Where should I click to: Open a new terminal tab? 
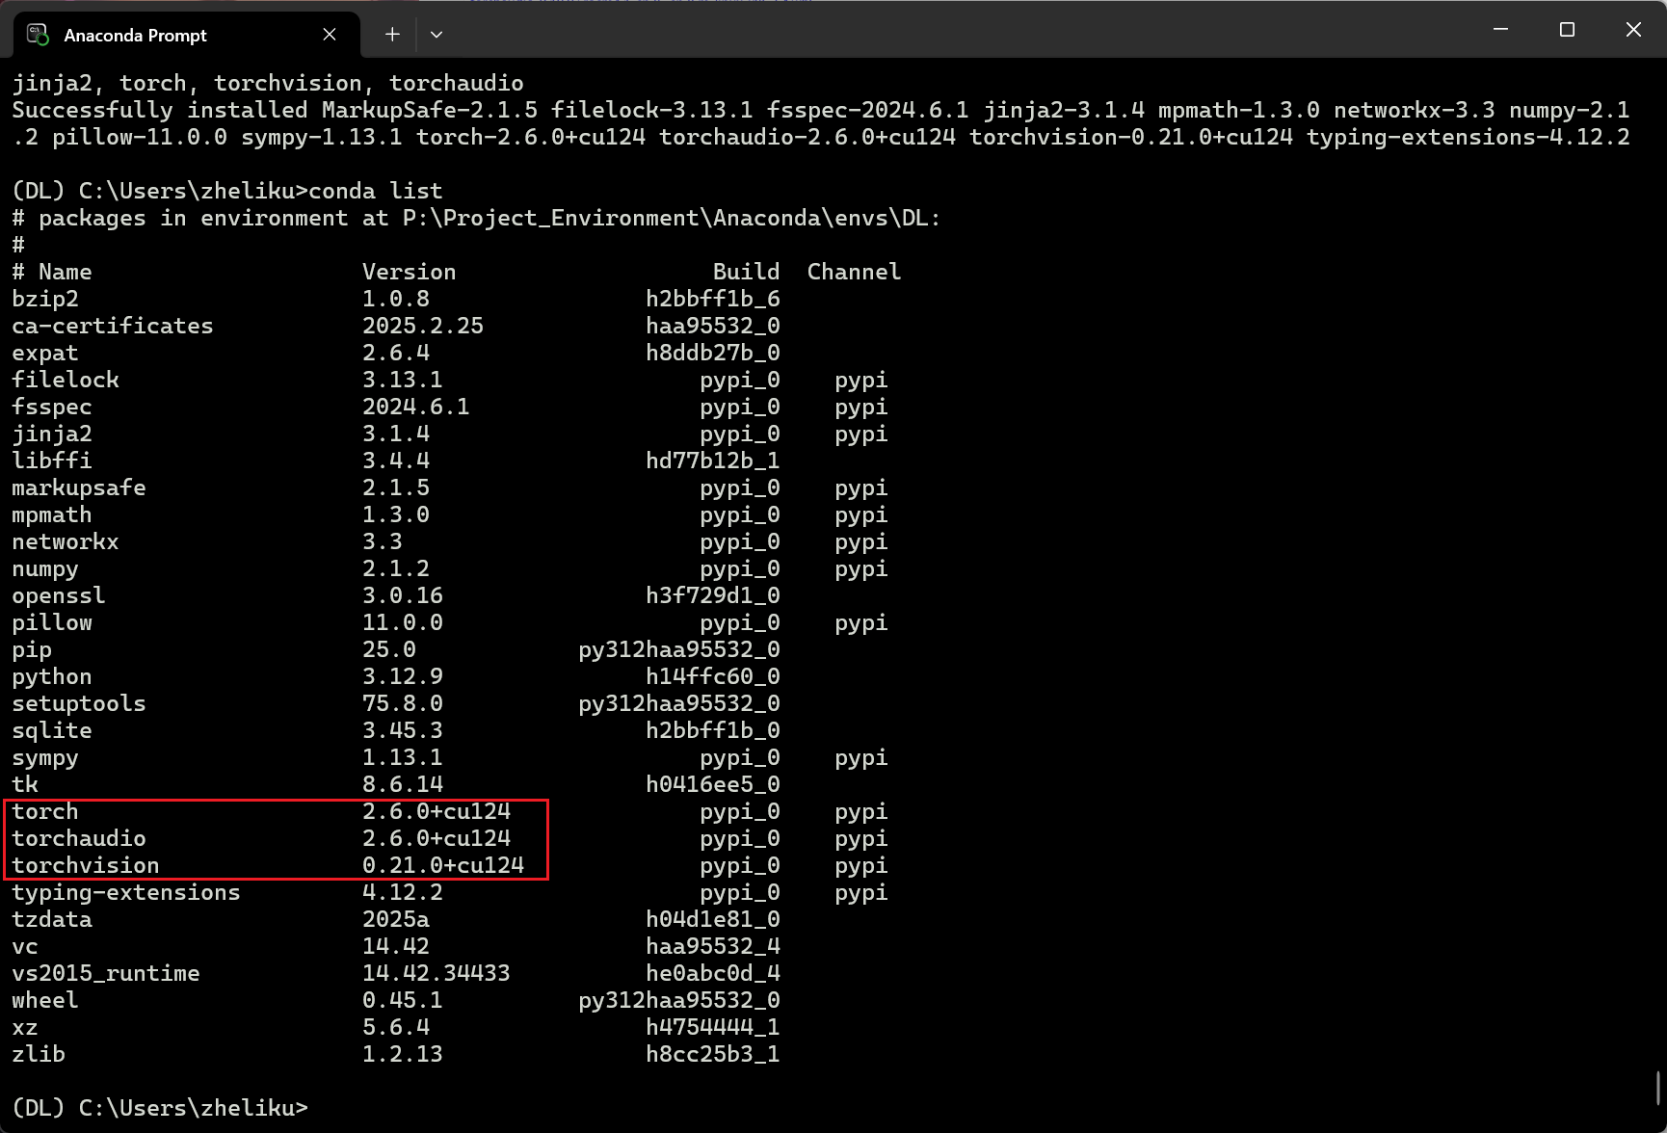(392, 35)
